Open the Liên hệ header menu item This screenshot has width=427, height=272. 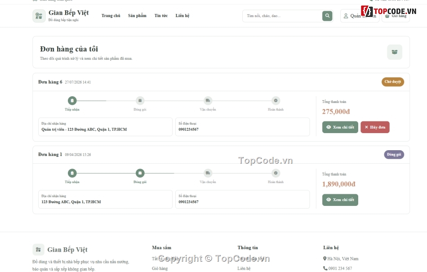182,16
